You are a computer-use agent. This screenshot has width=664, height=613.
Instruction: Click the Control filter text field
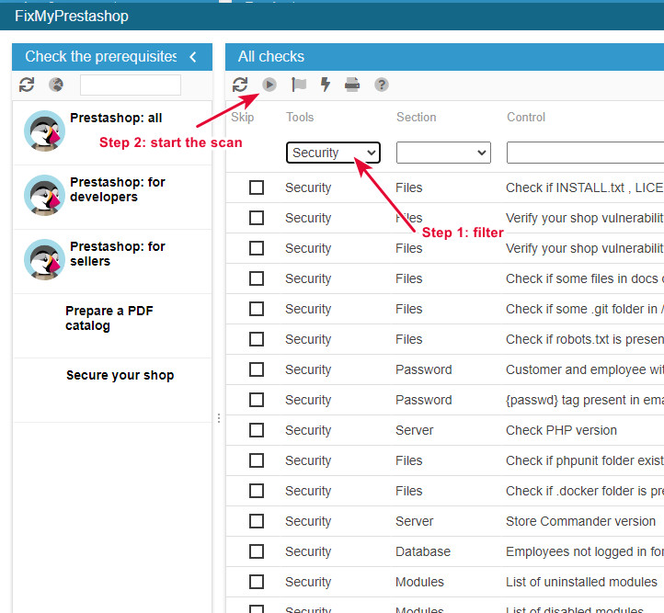(585, 153)
